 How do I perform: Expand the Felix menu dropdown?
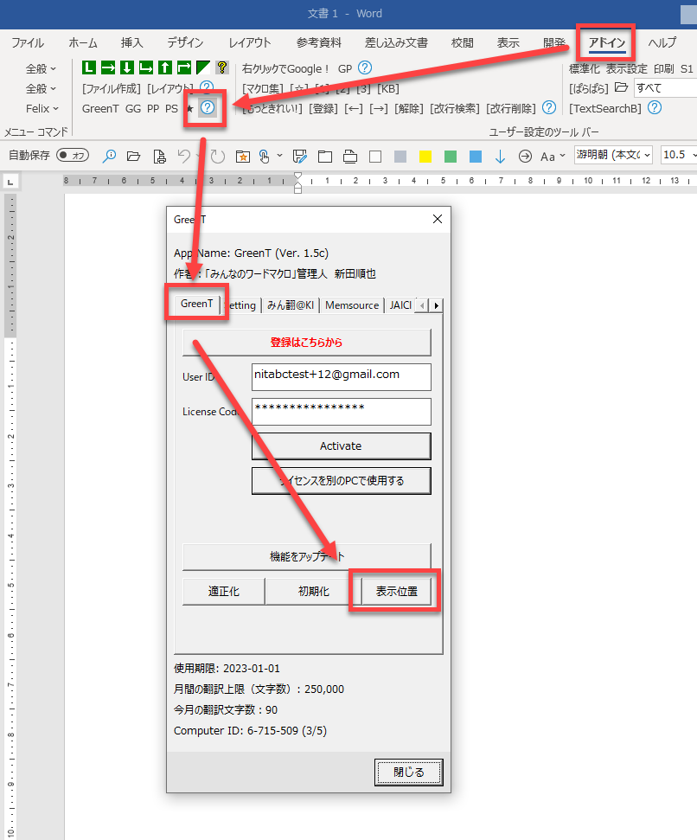point(42,108)
